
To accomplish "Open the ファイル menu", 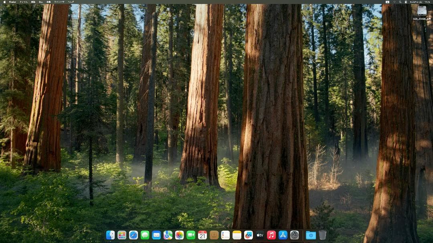I will (24, 2).
